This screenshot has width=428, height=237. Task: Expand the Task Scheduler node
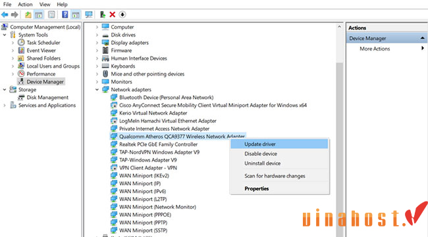point(13,43)
